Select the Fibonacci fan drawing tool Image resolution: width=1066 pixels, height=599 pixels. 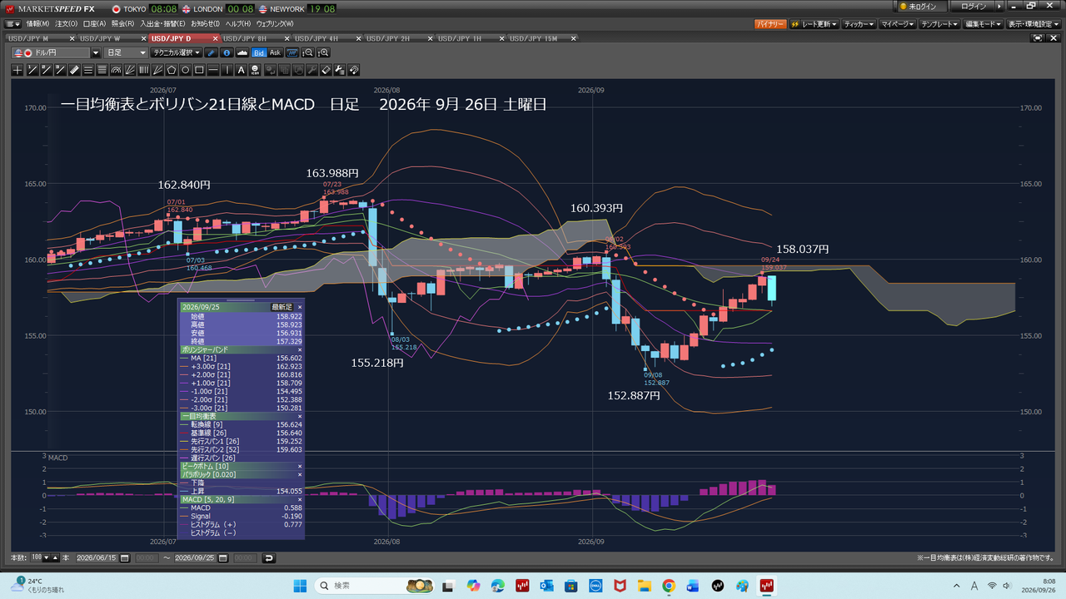(x=130, y=70)
